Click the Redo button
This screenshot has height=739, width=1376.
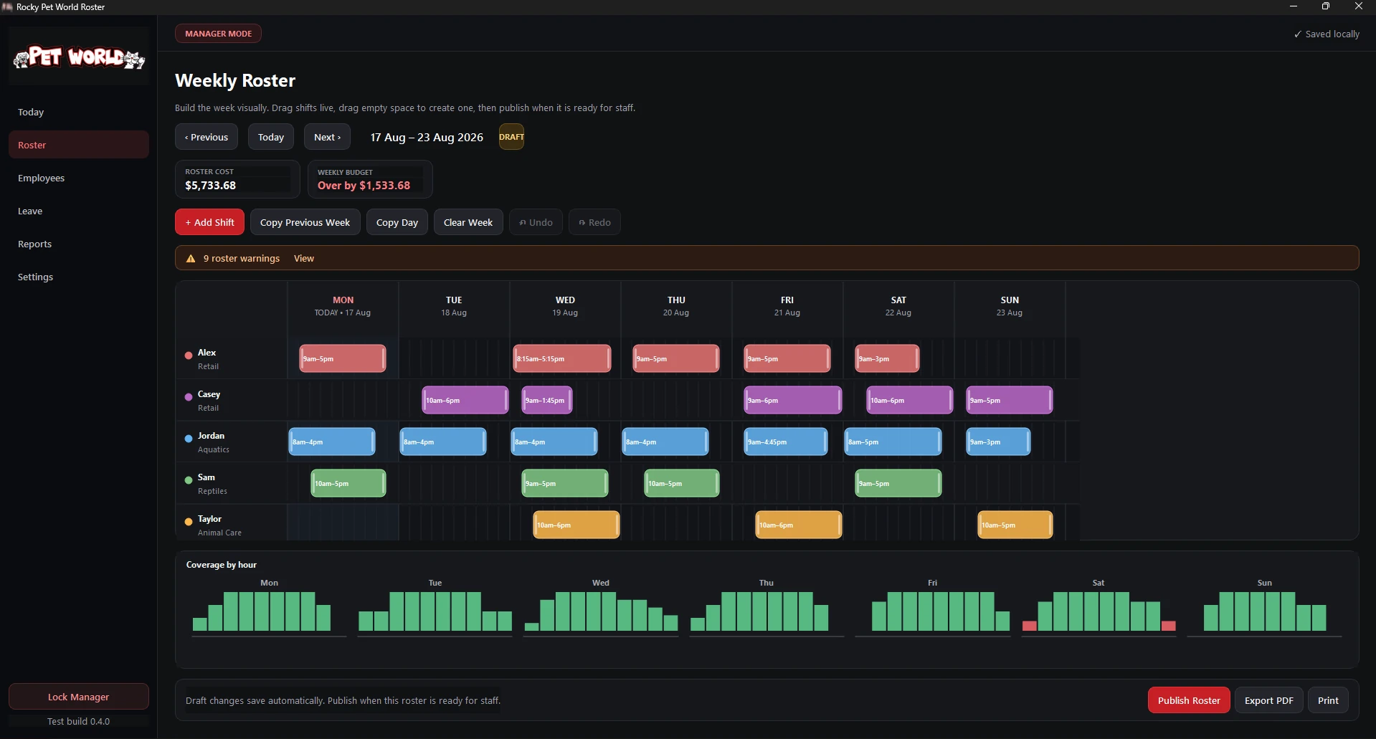[594, 222]
